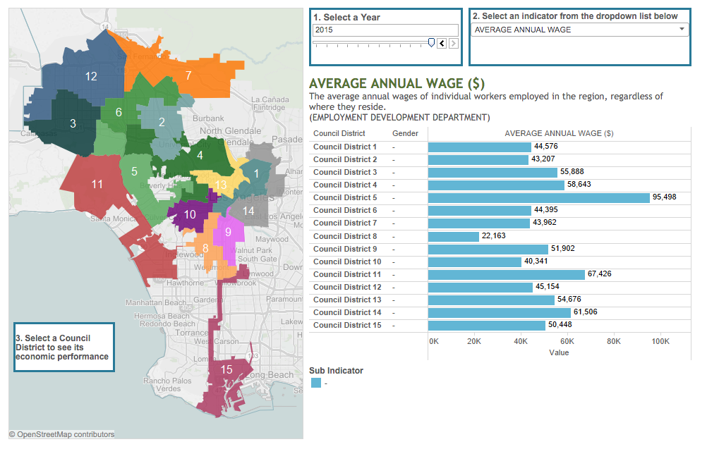
Task: Click the Council District column header
Action: 339,133
